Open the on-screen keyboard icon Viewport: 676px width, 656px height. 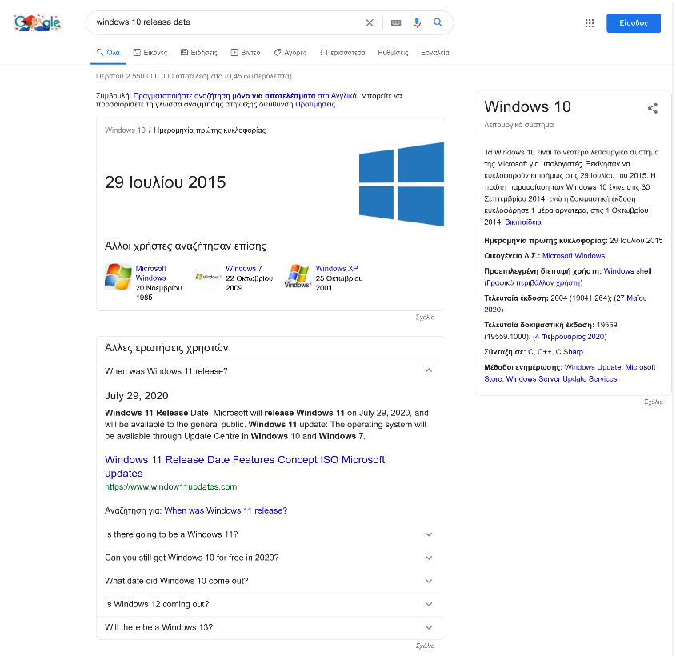pyautogui.click(x=396, y=23)
